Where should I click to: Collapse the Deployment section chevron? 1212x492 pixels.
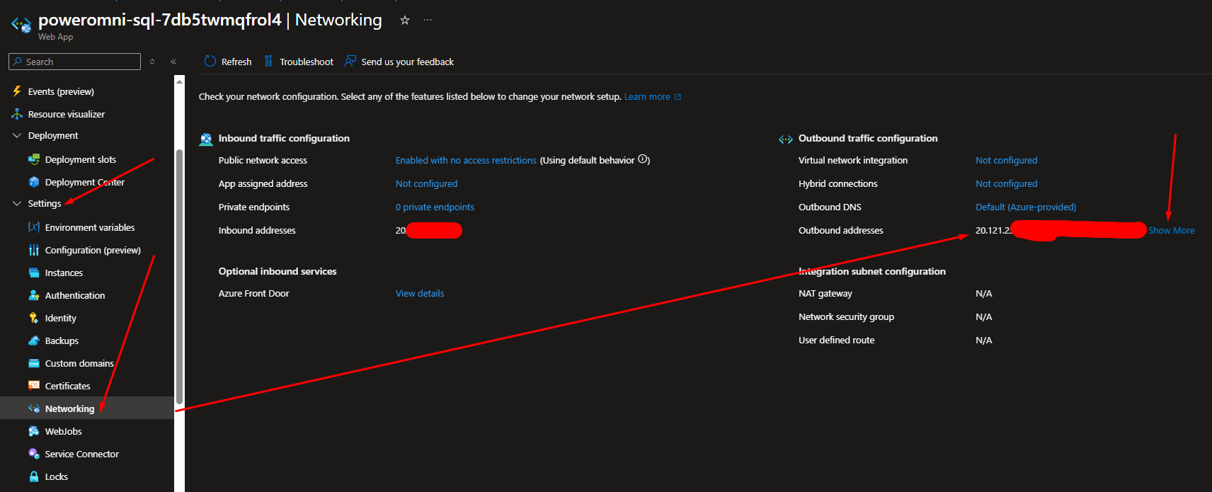click(17, 135)
